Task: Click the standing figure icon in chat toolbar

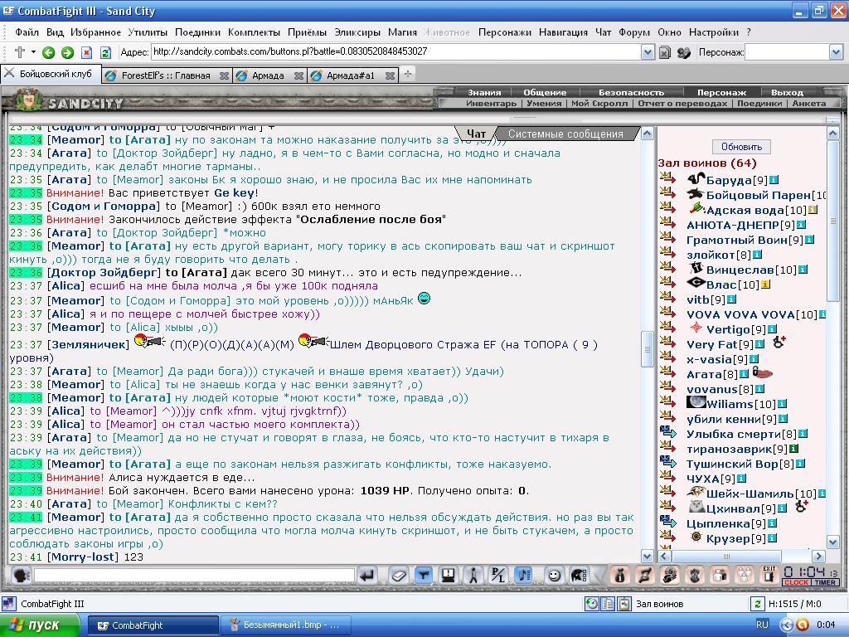Action: pyautogui.click(x=473, y=575)
